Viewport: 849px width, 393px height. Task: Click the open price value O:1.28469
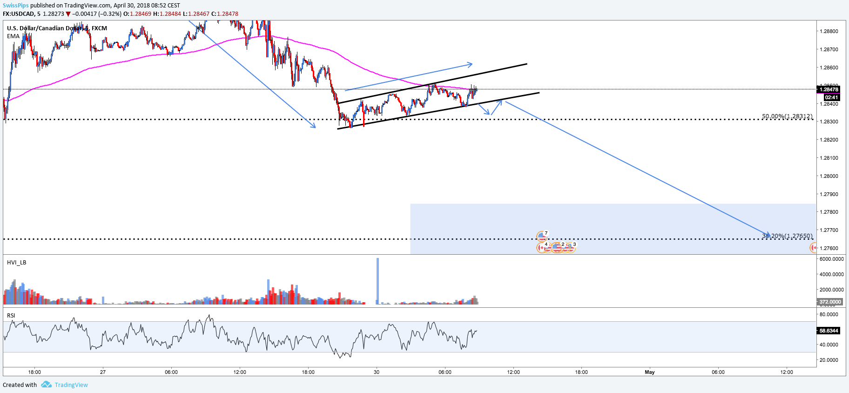point(137,14)
